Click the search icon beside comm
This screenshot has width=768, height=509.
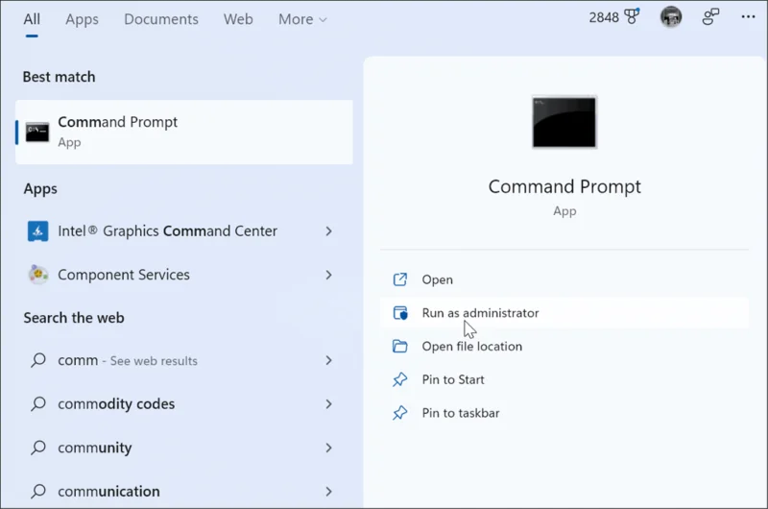tap(38, 360)
